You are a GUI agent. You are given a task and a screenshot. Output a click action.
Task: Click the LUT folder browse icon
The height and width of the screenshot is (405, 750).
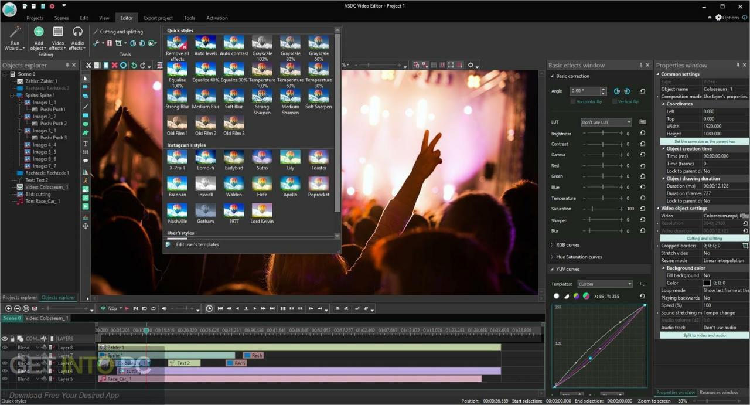(x=643, y=122)
